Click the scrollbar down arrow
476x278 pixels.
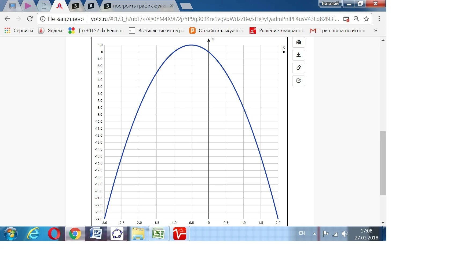click(383, 223)
